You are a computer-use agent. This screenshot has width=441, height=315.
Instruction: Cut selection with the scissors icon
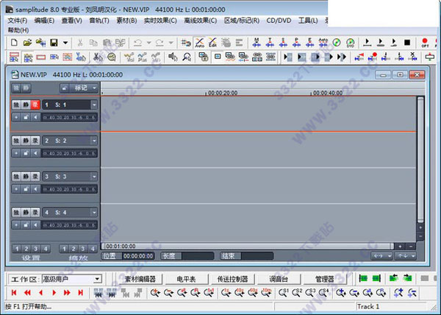(80, 43)
